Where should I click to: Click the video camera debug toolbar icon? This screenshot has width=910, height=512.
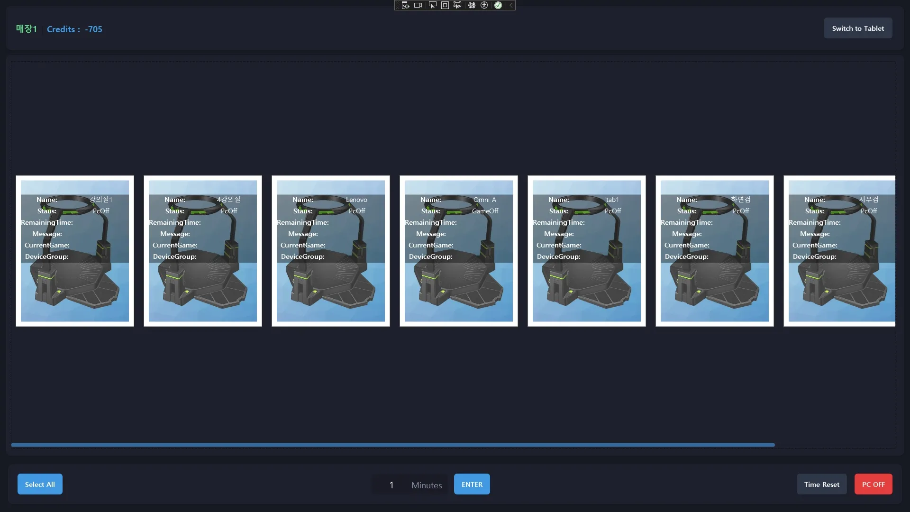pyautogui.click(x=418, y=5)
